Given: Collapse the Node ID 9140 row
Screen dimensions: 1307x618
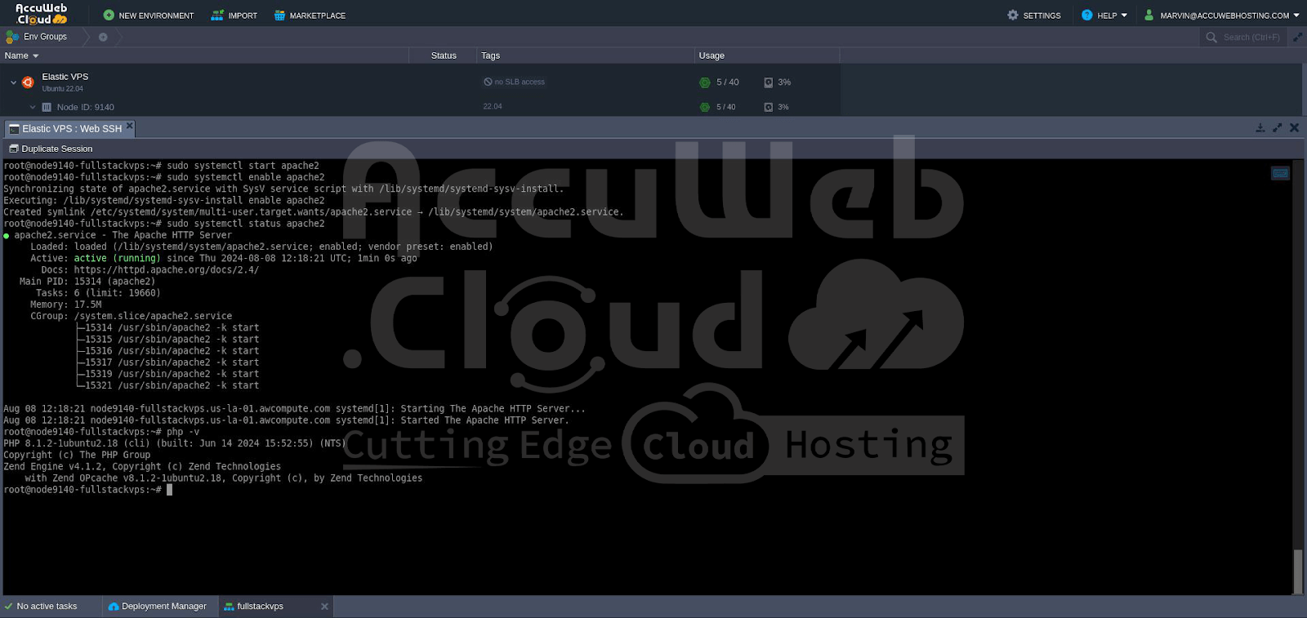Looking at the screenshot, I should point(33,107).
